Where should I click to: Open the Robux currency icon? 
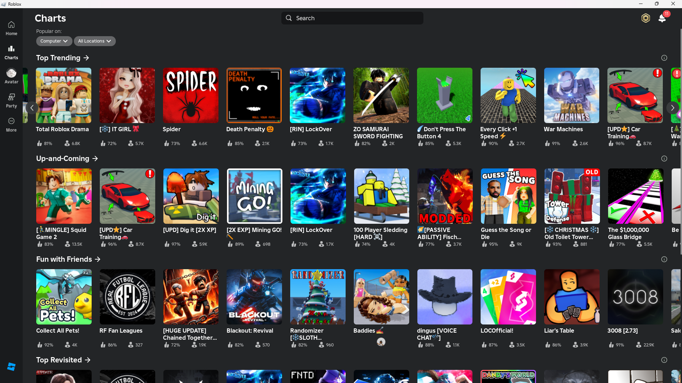pyautogui.click(x=645, y=18)
